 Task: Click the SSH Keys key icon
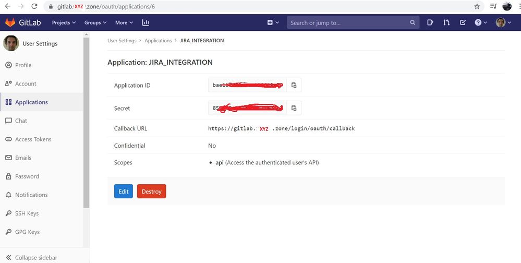(x=9, y=213)
